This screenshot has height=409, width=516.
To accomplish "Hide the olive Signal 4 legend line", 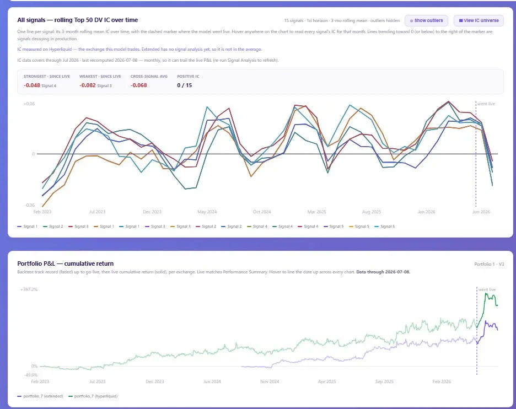I will point(257,227).
